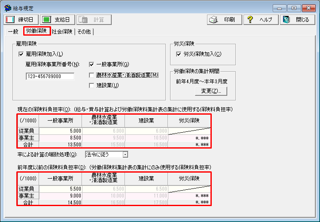Click the 雇用保険事業所番号 input field
Screen dimensions: 320x222
point(50,76)
